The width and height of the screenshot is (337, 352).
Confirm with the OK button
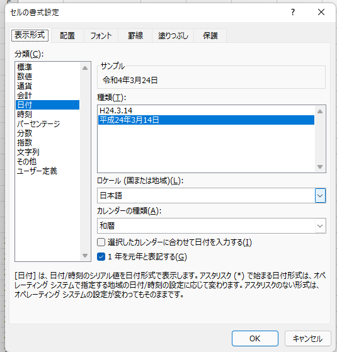(255, 338)
